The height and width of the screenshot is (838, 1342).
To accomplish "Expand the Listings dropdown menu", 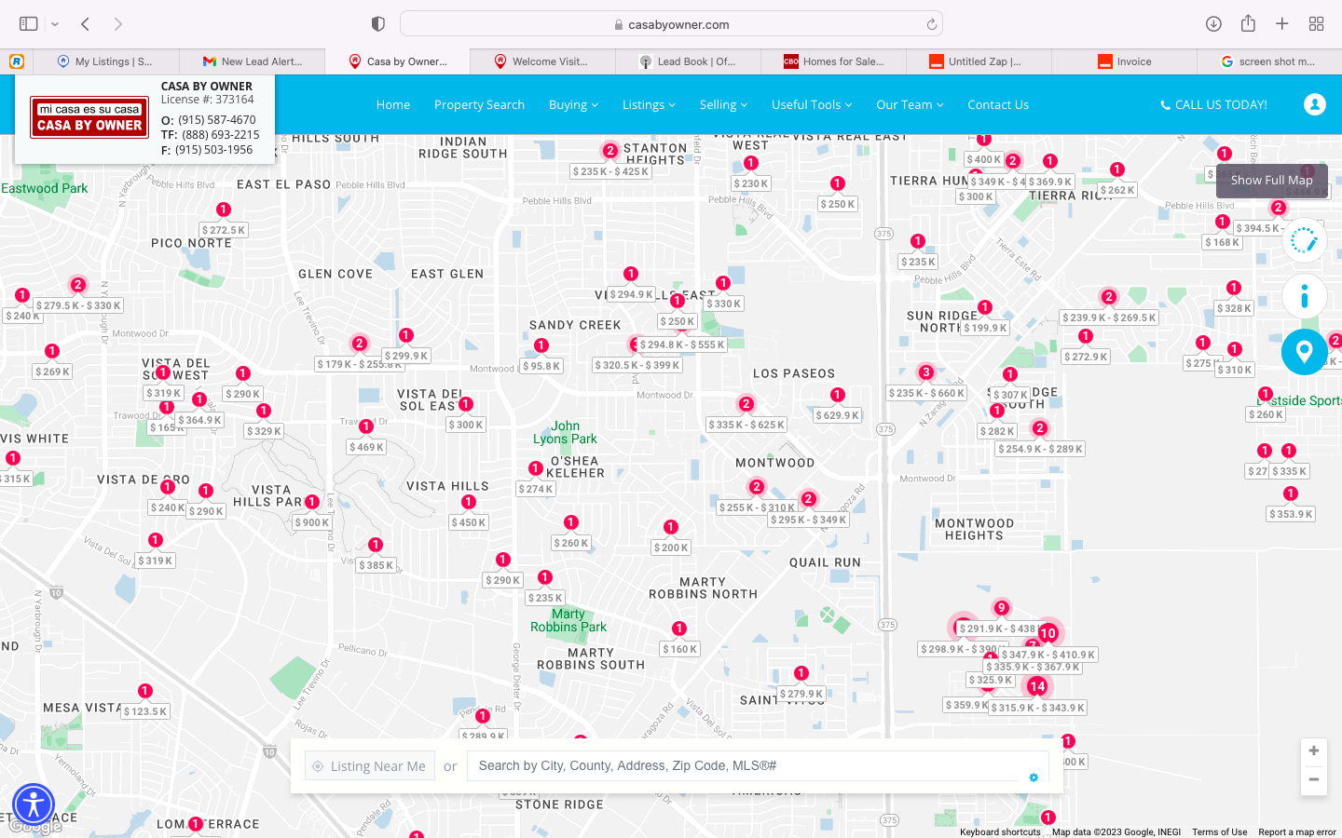I will pos(649,105).
